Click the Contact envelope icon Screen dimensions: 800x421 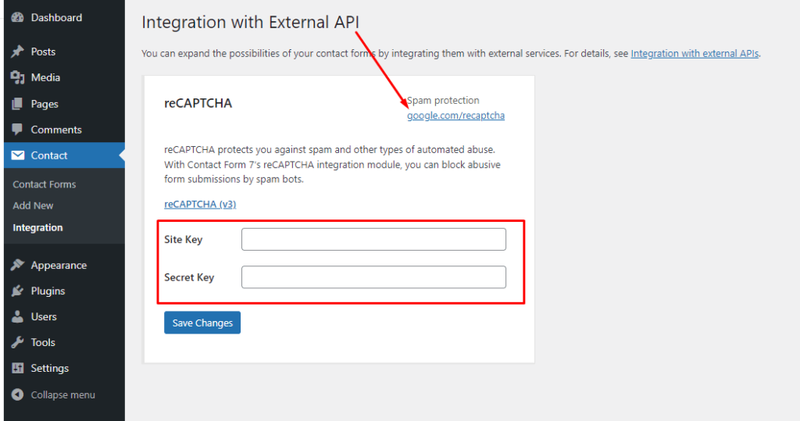tap(17, 155)
